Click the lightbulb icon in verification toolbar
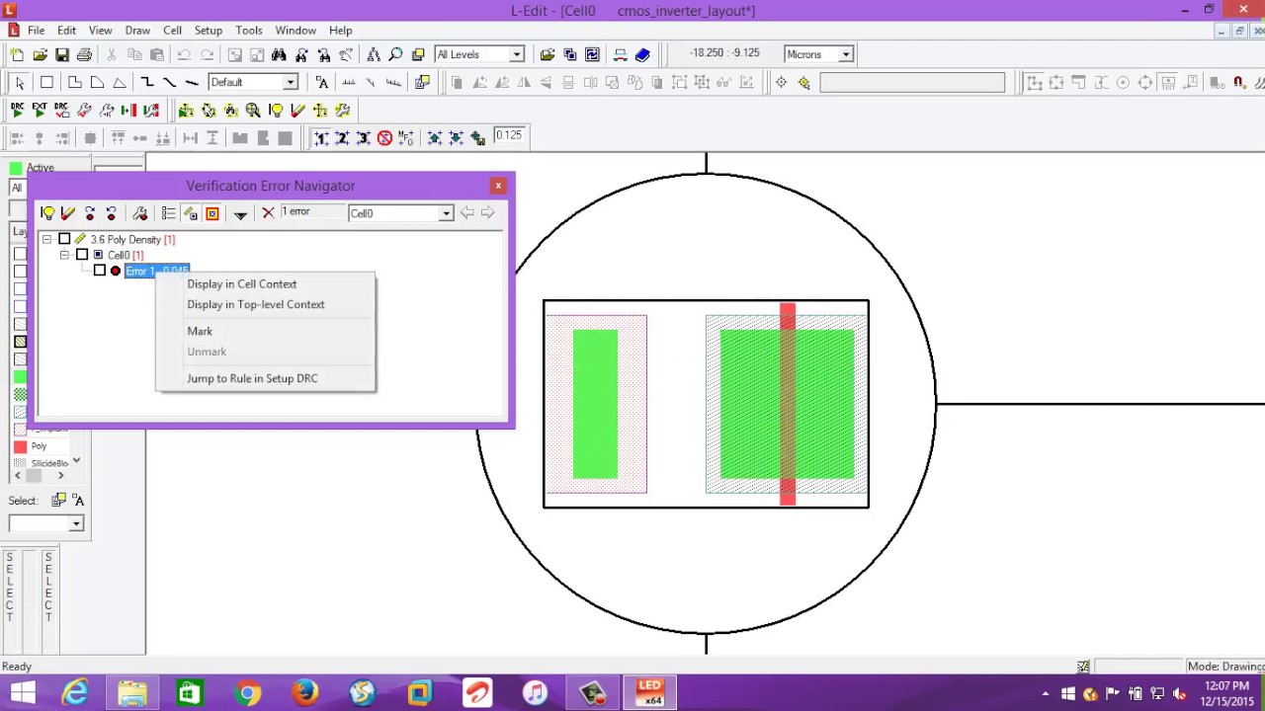 coord(276,111)
